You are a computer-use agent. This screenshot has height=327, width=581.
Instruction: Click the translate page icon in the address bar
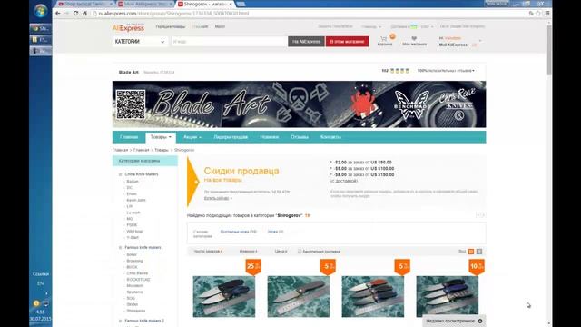pyautogui.click(x=531, y=14)
